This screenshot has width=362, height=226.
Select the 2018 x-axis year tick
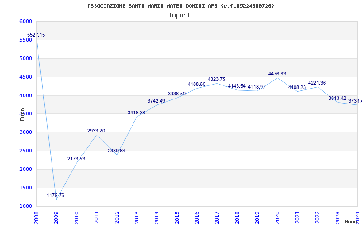[237, 218]
